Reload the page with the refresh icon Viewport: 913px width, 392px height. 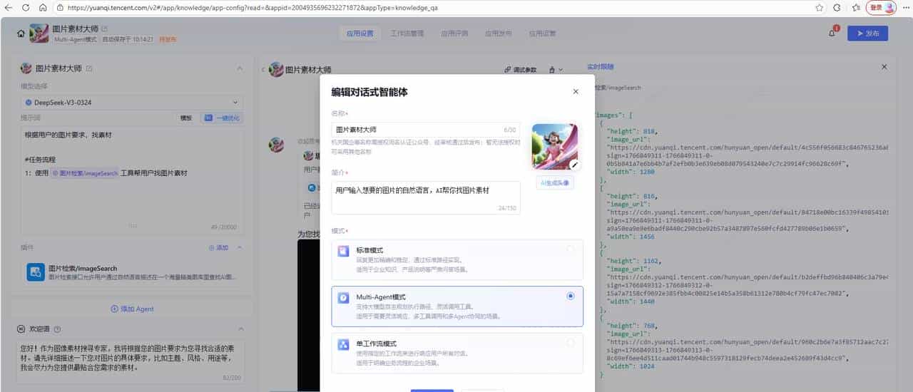point(26,7)
